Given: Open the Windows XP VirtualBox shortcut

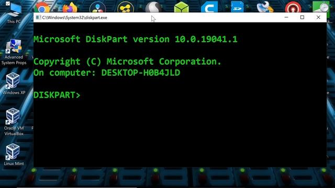Looking at the screenshot, I should pos(14,84).
